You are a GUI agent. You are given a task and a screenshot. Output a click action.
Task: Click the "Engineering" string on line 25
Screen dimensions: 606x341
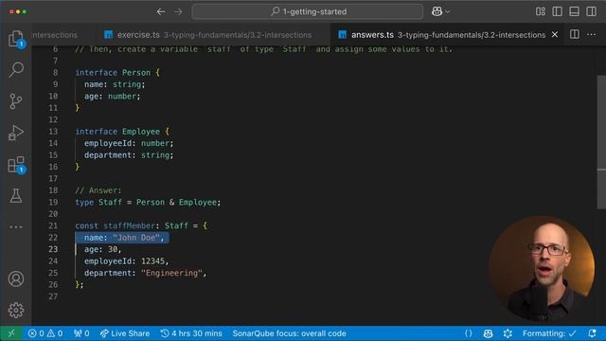click(x=171, y=273)
